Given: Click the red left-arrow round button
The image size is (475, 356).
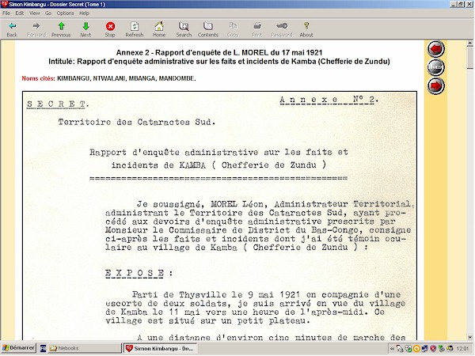Looking at the screenshot, I should coord(436,49).
